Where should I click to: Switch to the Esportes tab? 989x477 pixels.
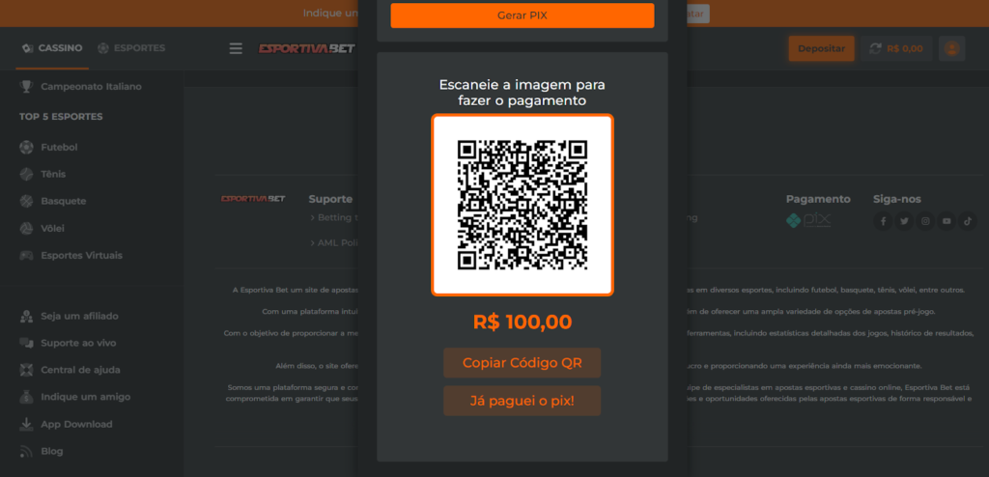click(131, 48)
